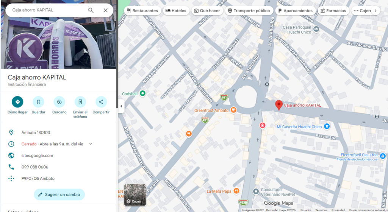This screenshot has height=212, width=388.
Task: Open the Capas layers thumbnail
Action: point(135,195)
